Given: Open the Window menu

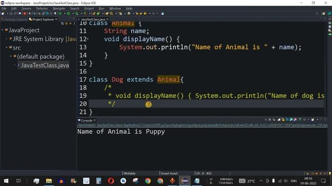Looking at the screenshot, I should [115, 8].
